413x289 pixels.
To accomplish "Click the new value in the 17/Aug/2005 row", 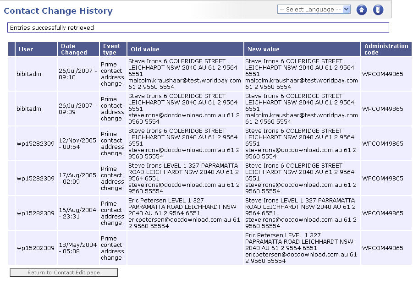I will 301,178.
